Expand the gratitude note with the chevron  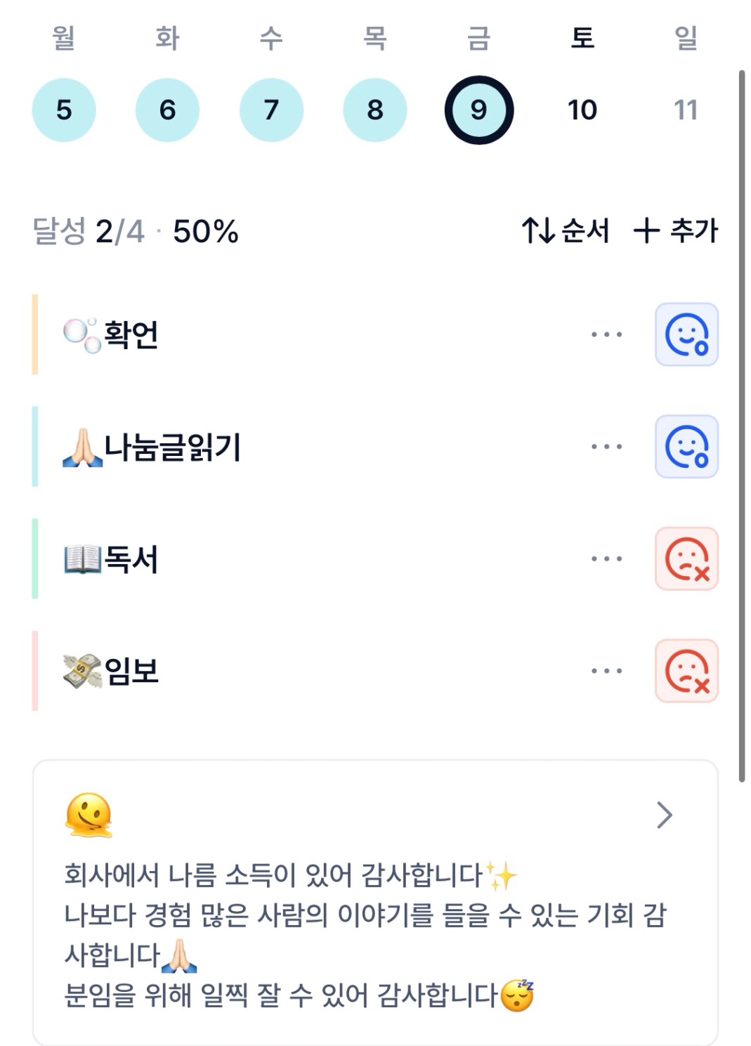click(664, 815)
